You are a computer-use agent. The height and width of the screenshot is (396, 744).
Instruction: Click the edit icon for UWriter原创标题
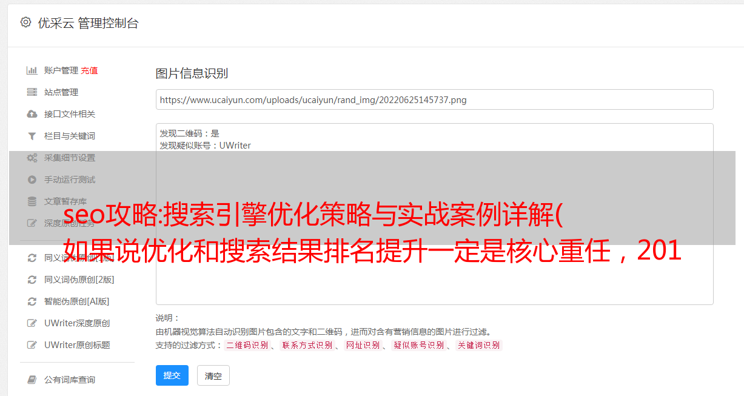pos(32,345)
